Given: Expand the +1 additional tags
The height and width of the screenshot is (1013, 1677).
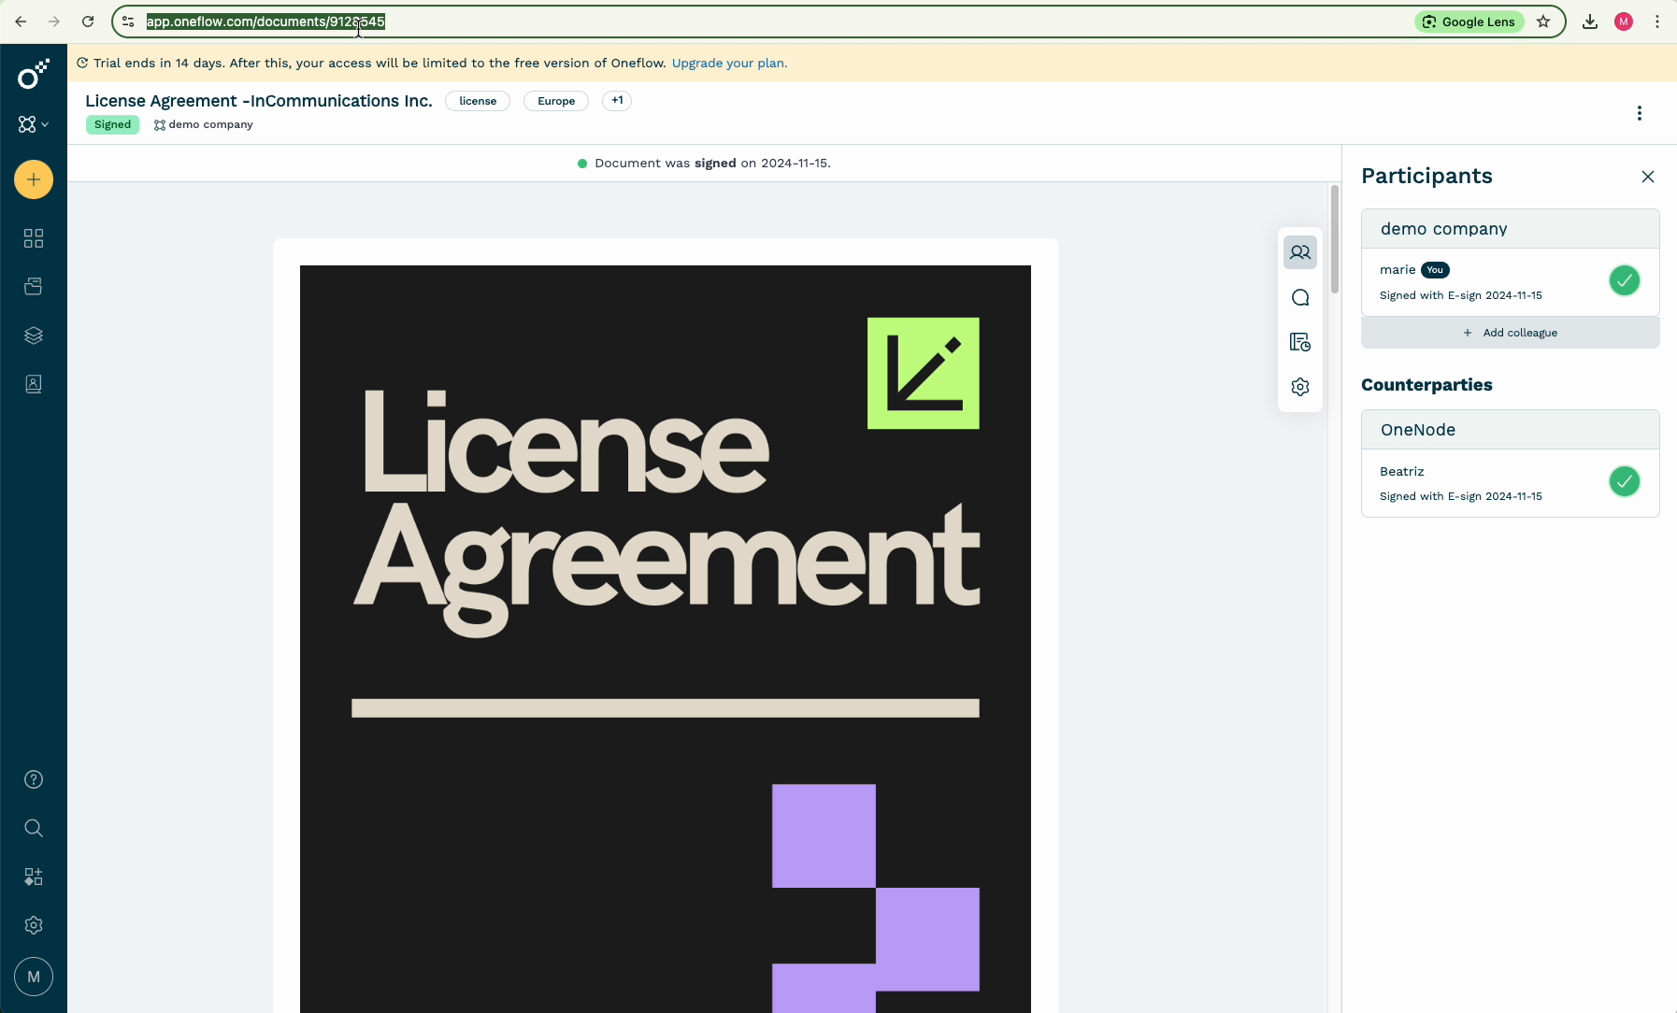Looking at the screenshot, I should pyautogui.click(x=617, y=101).
